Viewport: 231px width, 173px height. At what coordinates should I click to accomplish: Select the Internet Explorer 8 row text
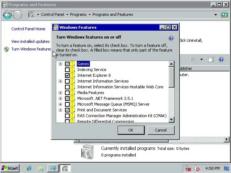pyautogui.click(x=94, y=75)
